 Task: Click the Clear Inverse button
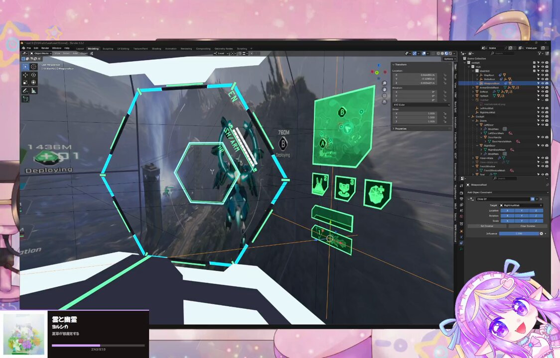528,226
